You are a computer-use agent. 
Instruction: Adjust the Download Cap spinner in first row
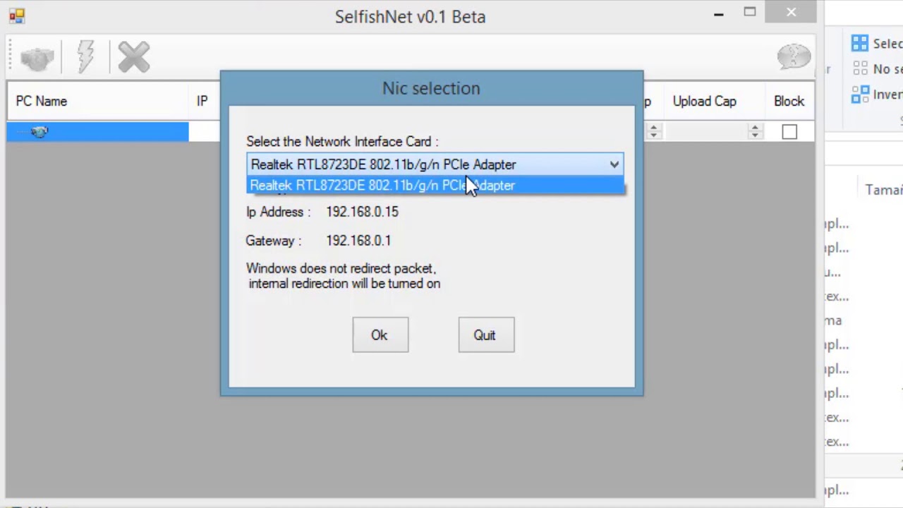[653, 132]
